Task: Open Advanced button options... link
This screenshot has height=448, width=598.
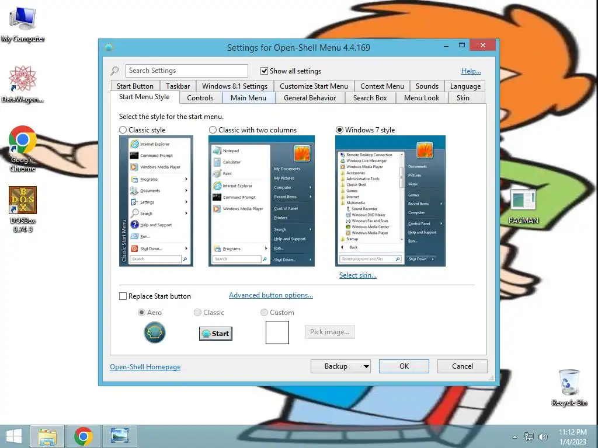Action: pos(271,295)
